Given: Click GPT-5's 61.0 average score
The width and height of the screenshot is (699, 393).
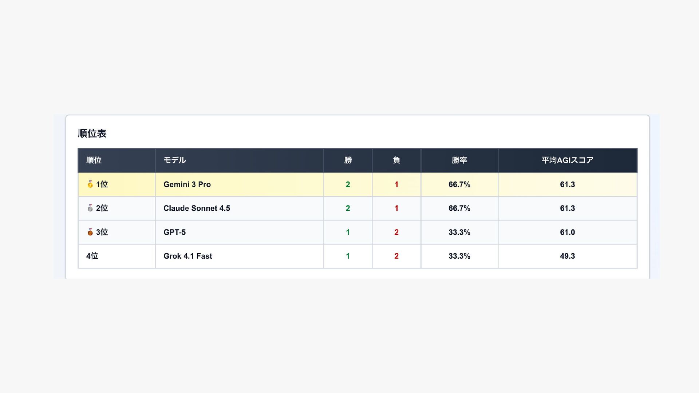Looking at the screenshot, I should coord(567,232).
